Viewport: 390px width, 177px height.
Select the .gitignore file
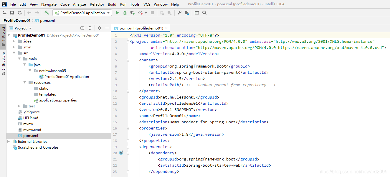[31, 112]
